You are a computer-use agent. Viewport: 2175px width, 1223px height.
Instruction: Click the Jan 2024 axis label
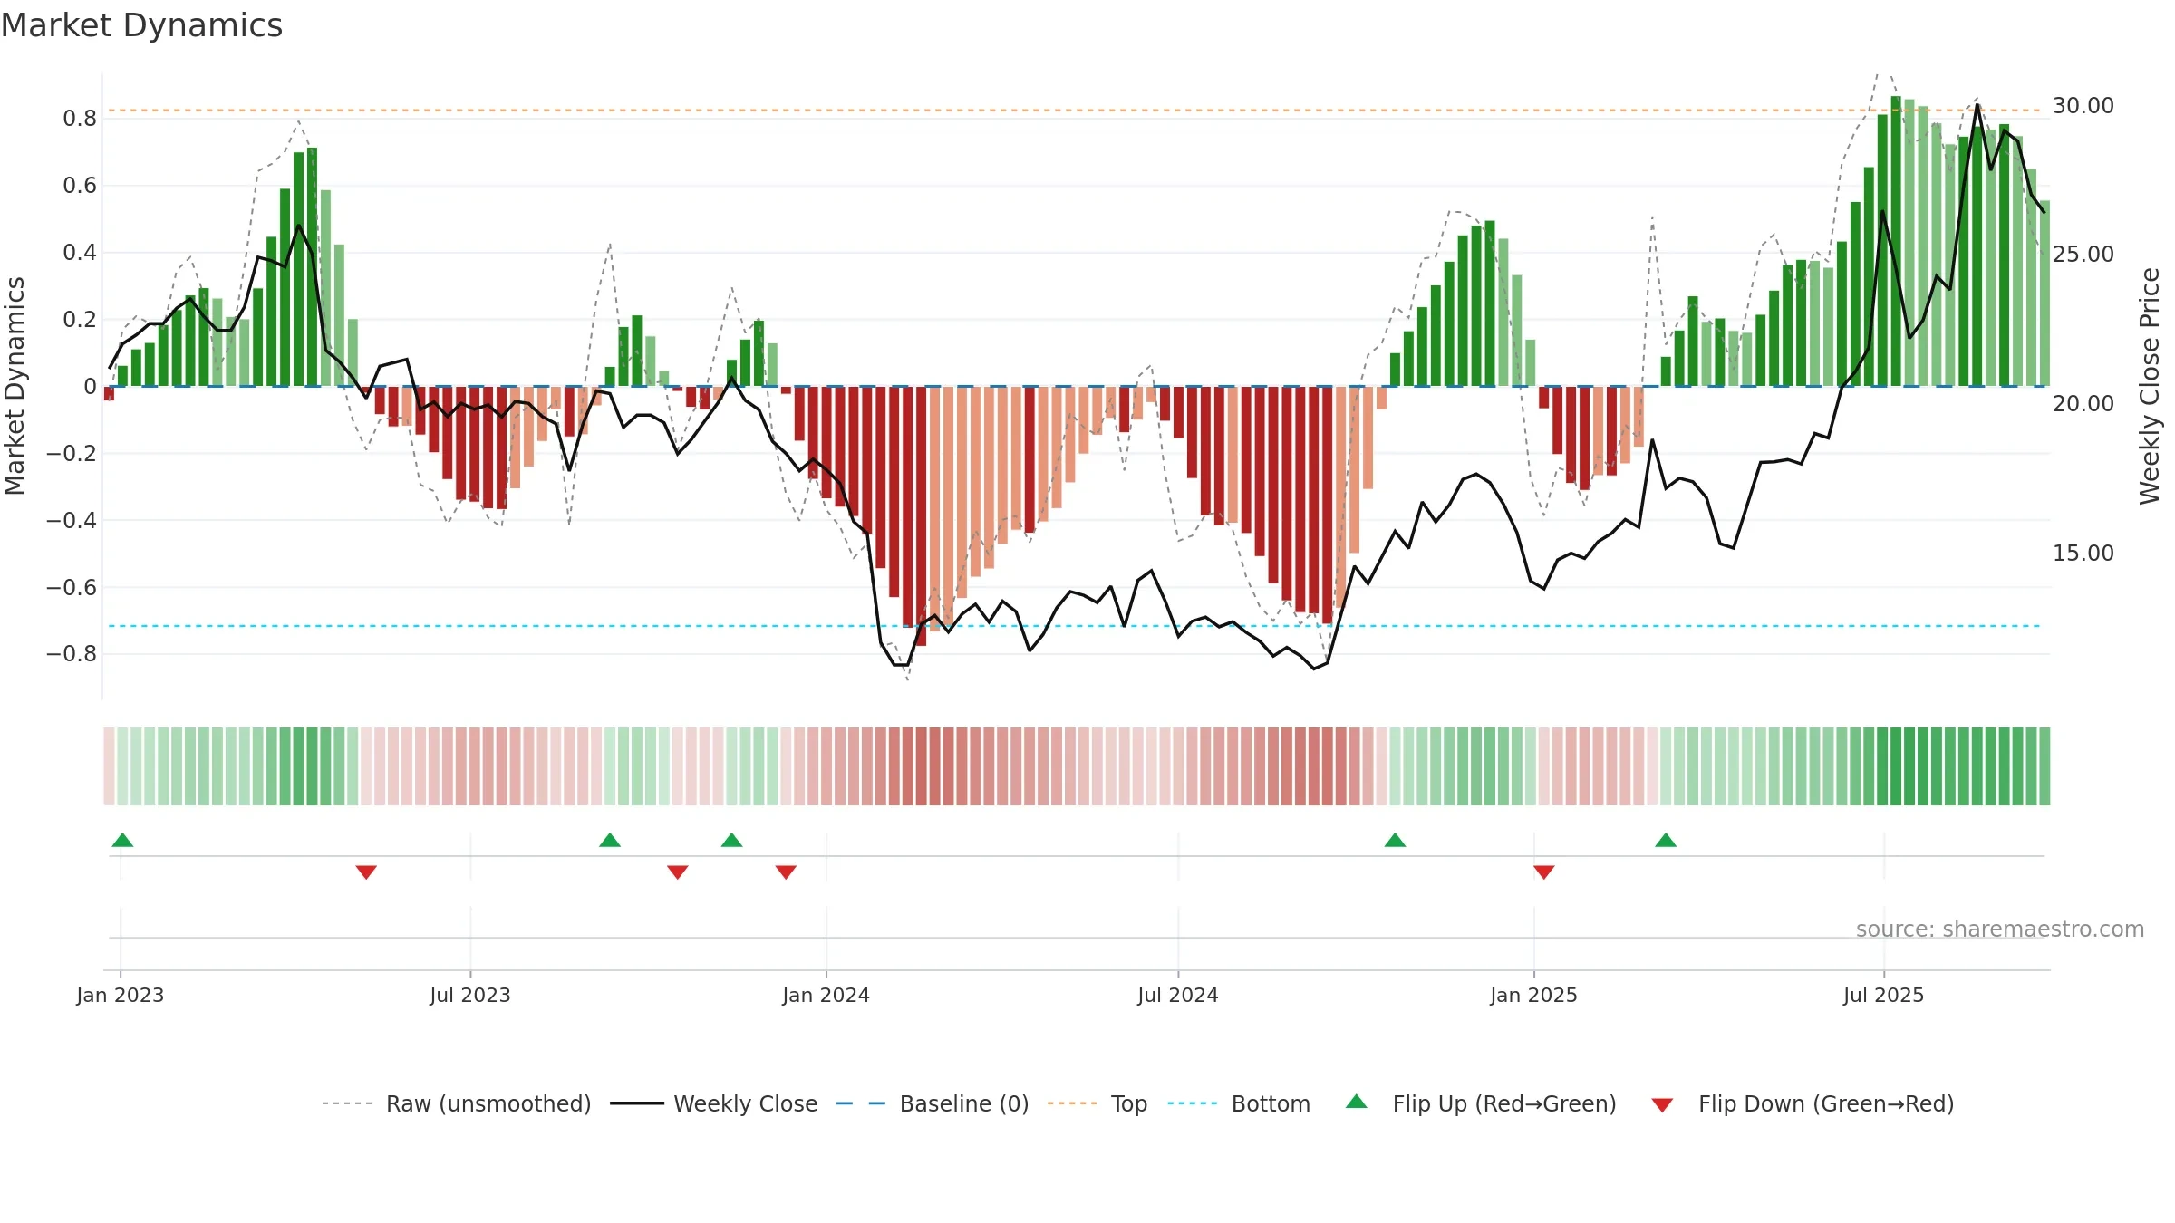[826, 995]
